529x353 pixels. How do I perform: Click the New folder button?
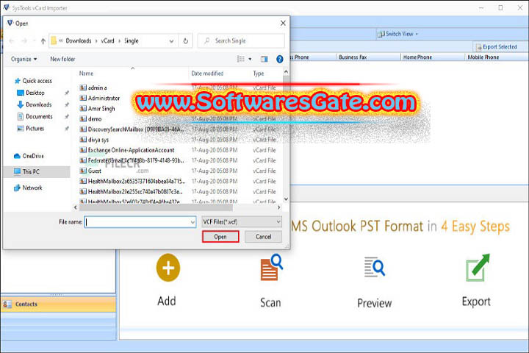click(62, 59)
